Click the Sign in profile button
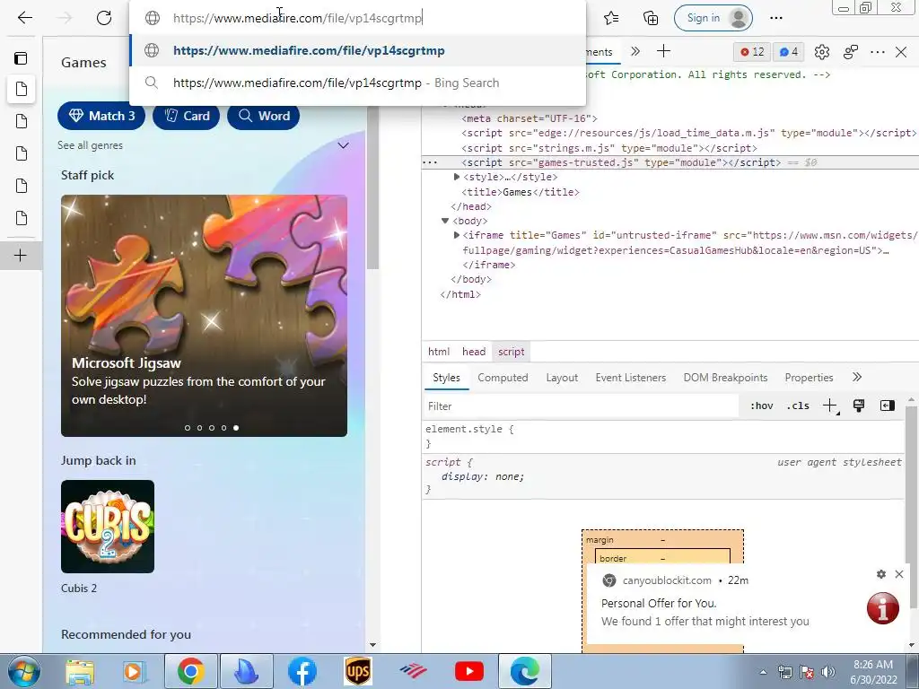 tap(713, 18)
